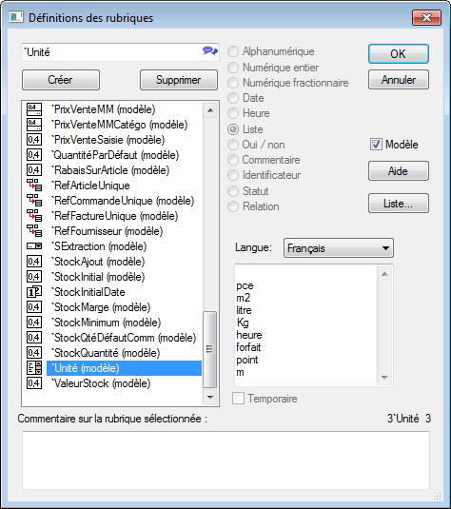Click the relation icon beside RefArticleUnique
451x509 pixels.
tap(34, 186)
